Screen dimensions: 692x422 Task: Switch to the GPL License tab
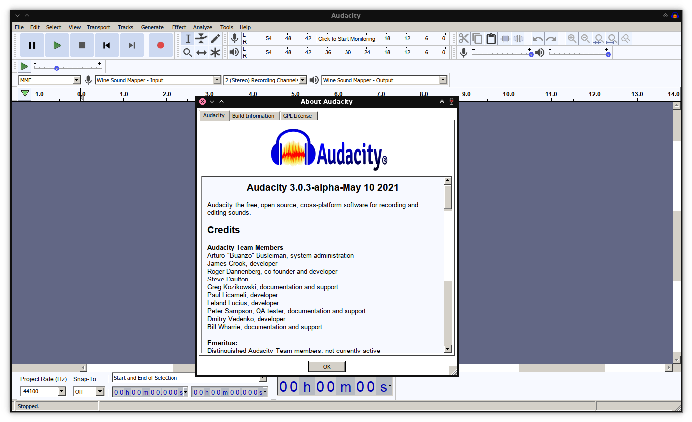[x=298, y=116]
